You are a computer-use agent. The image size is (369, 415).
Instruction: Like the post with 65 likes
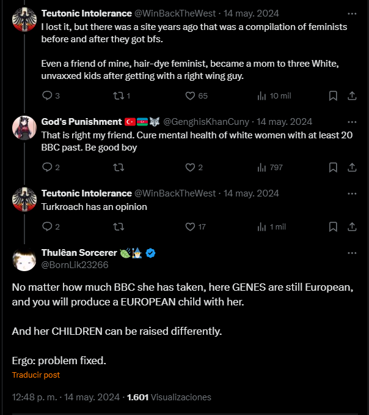tap(190, 95)
